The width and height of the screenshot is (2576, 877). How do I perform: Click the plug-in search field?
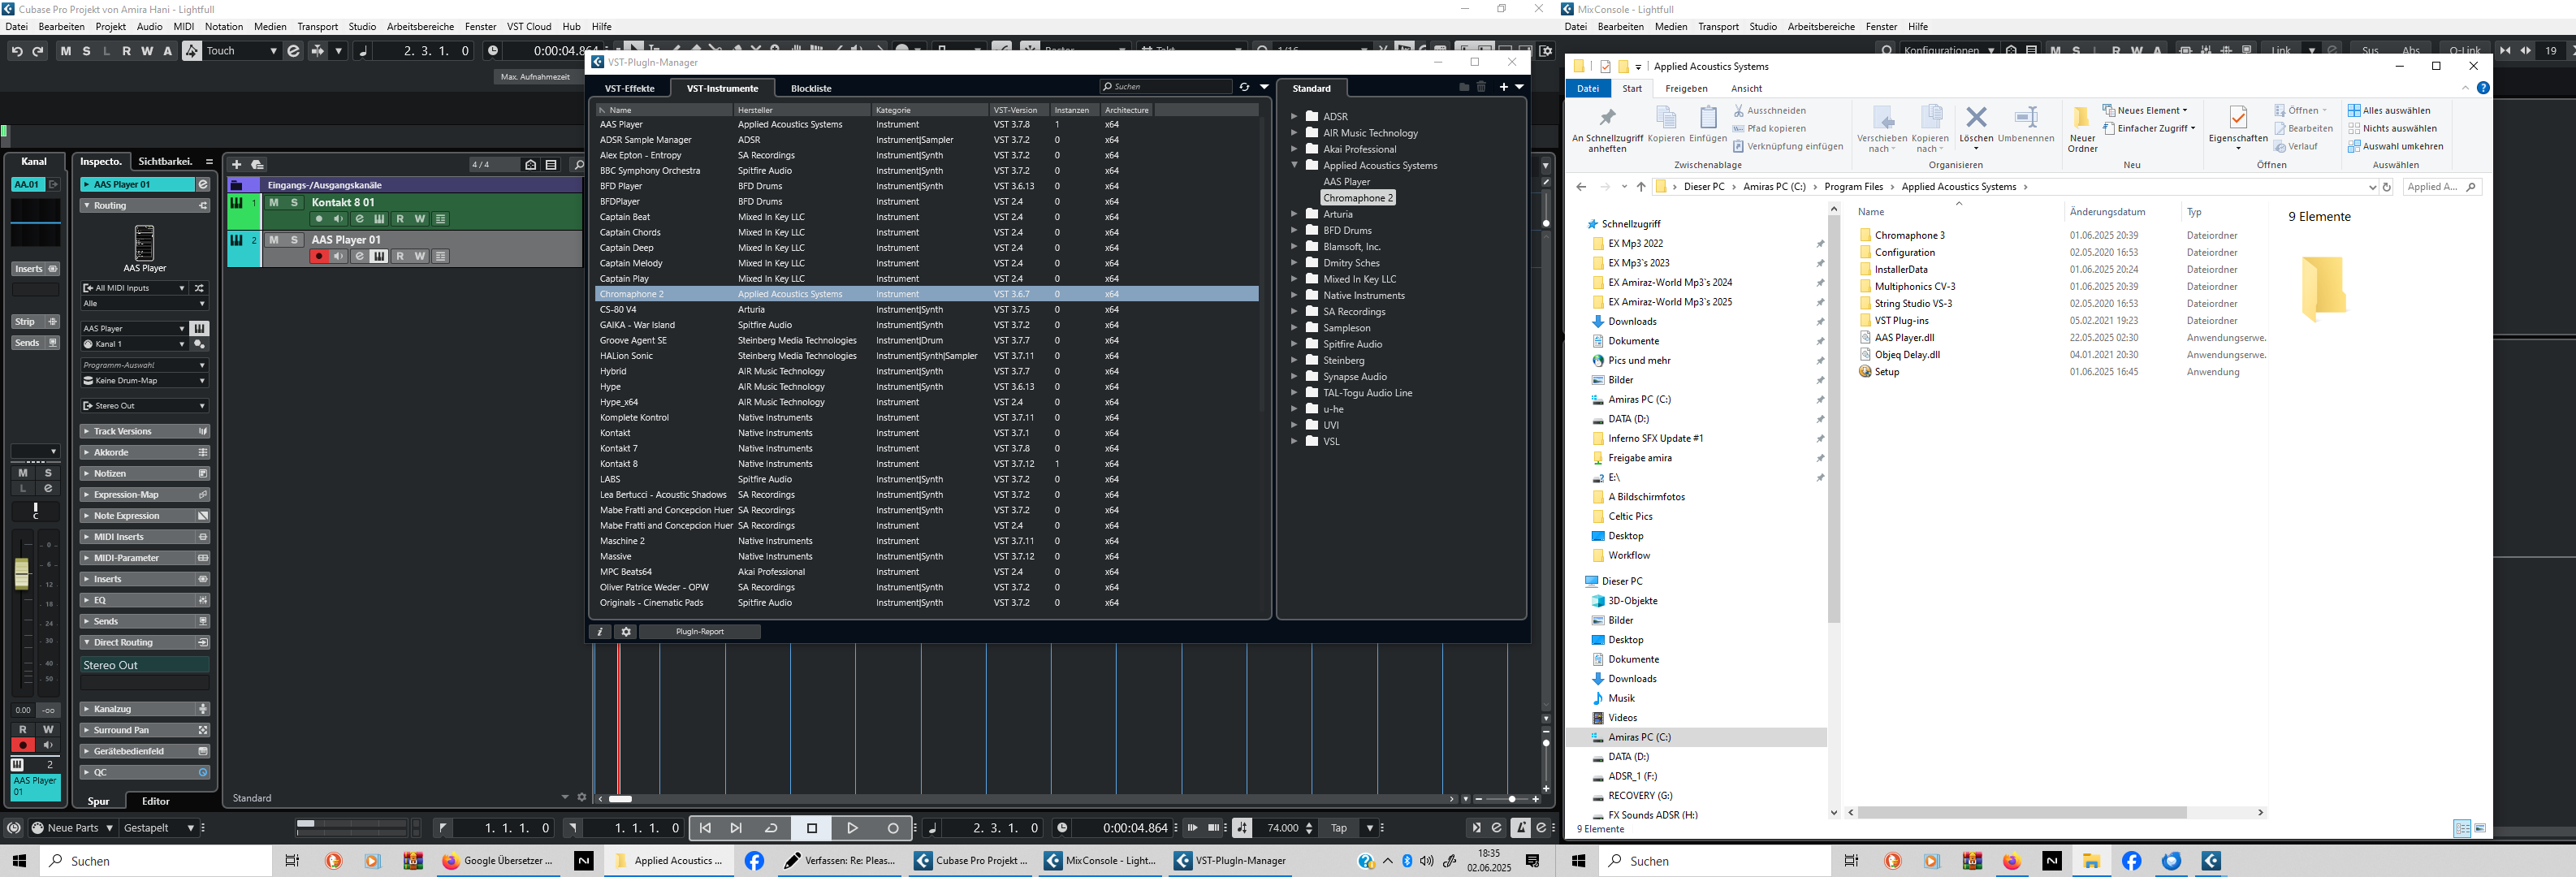pos(1165,87)
